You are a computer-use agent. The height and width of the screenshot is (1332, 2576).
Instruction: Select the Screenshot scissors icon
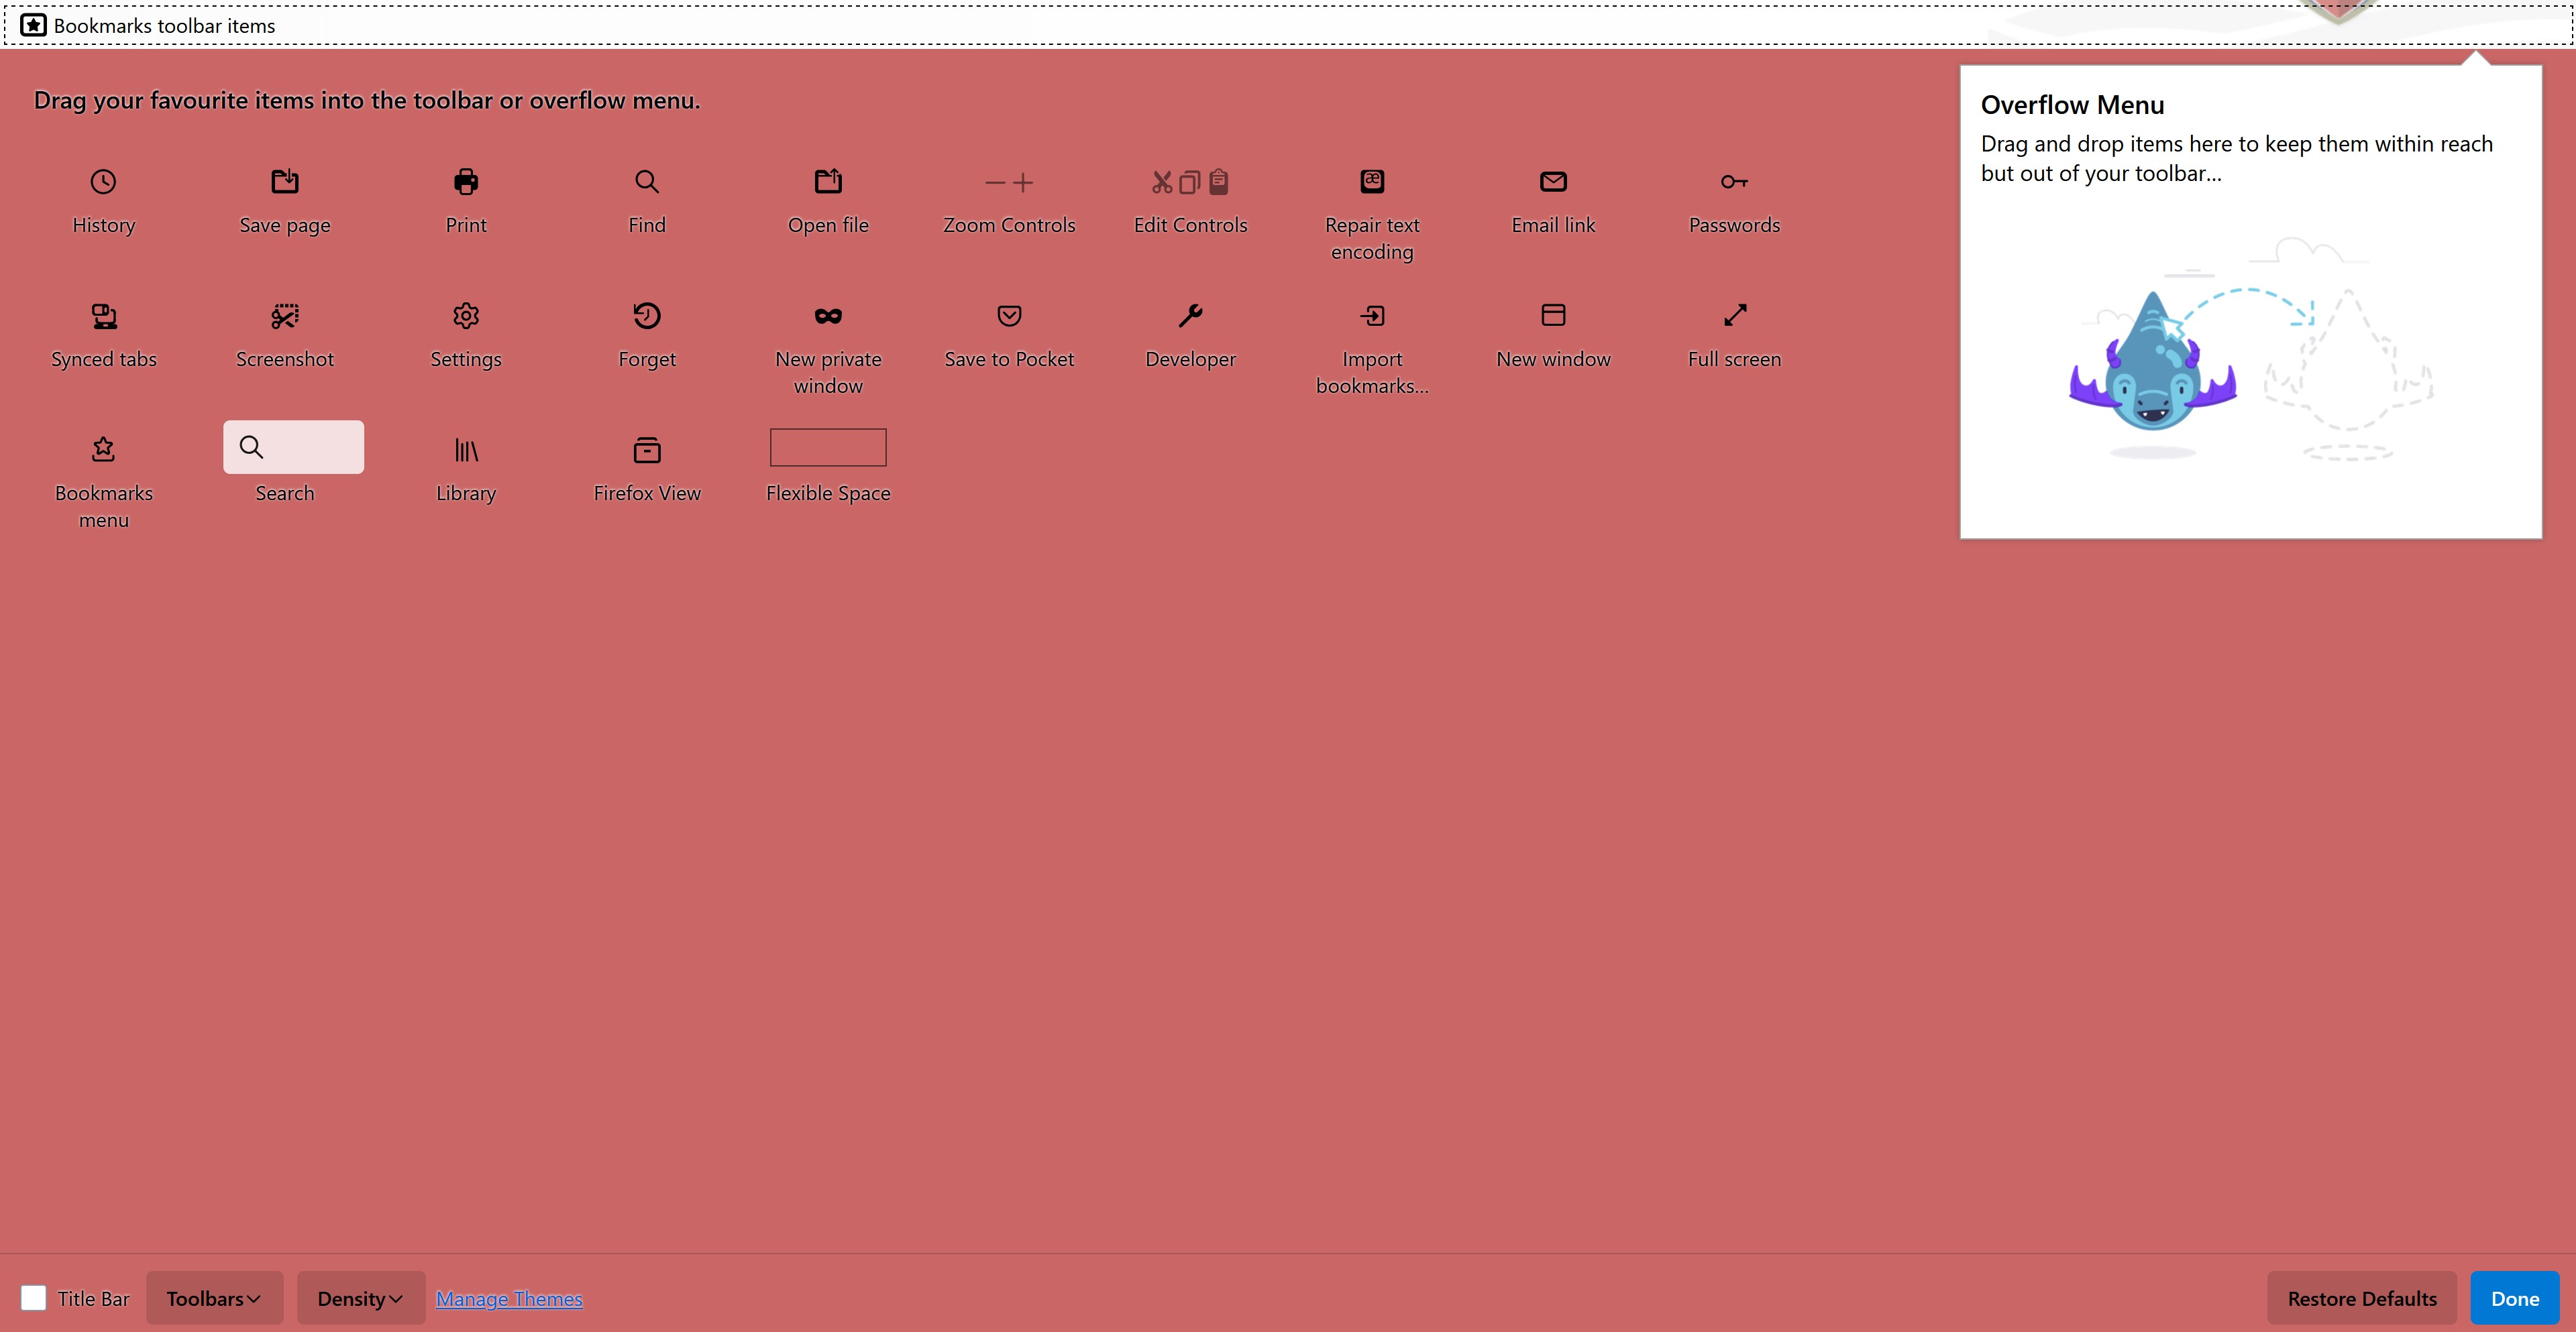(x=285, y=316)
